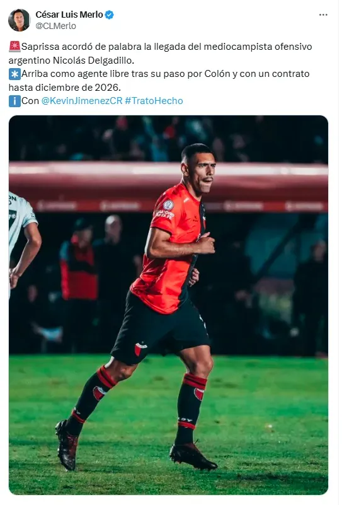Click the blue information emoji icon

pos(14,101)
